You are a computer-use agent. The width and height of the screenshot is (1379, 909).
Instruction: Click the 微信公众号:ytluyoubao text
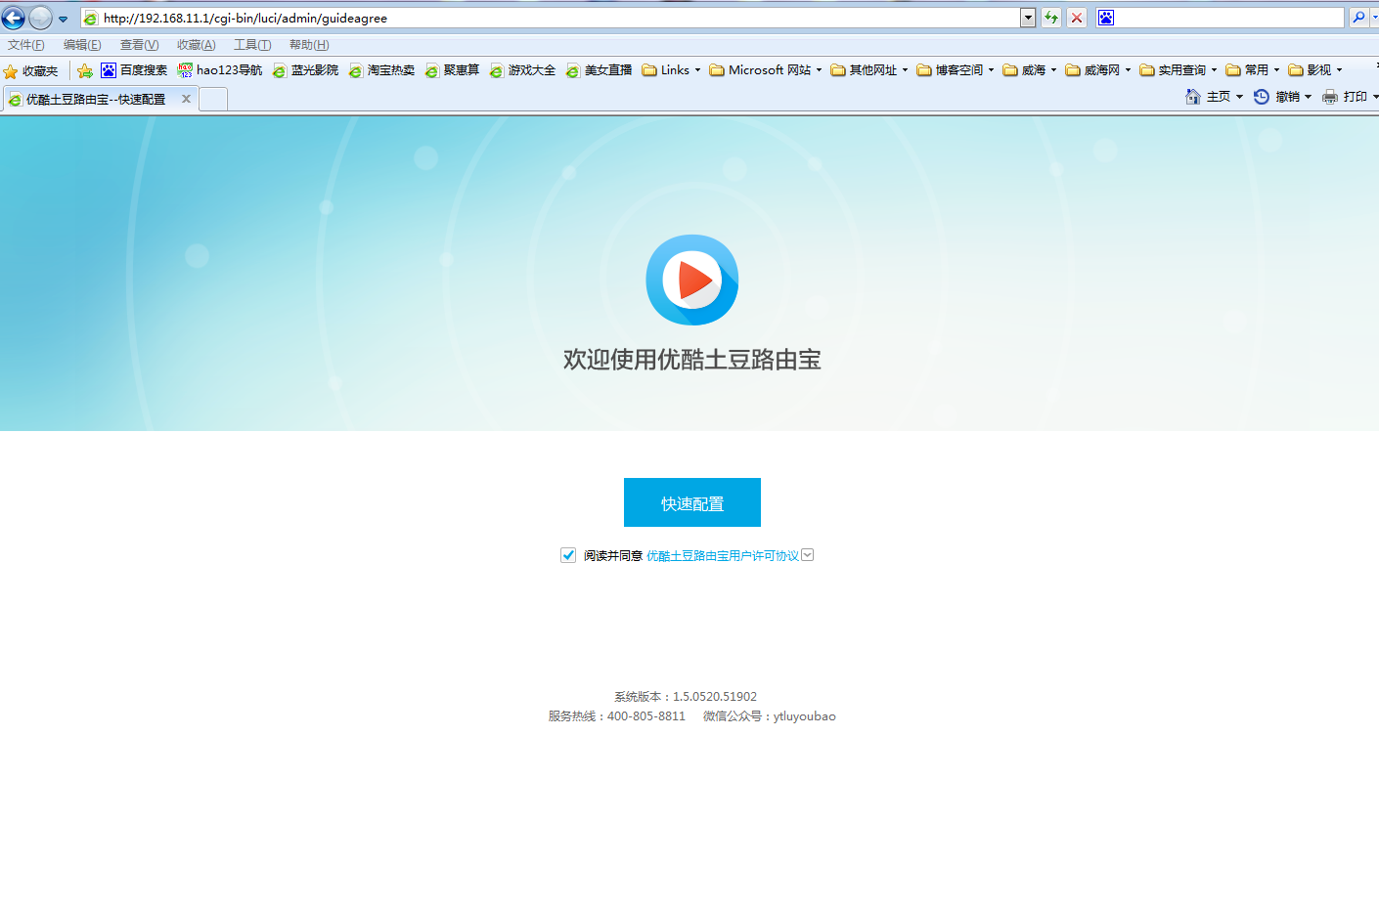[x=770, y=716]
